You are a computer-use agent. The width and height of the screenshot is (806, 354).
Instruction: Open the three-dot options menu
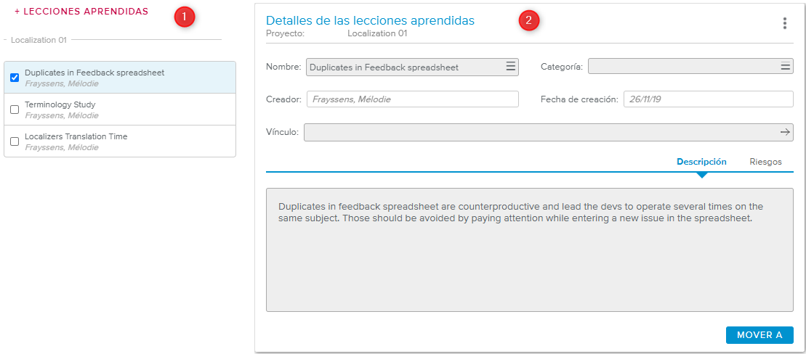[x=784, y=23]
